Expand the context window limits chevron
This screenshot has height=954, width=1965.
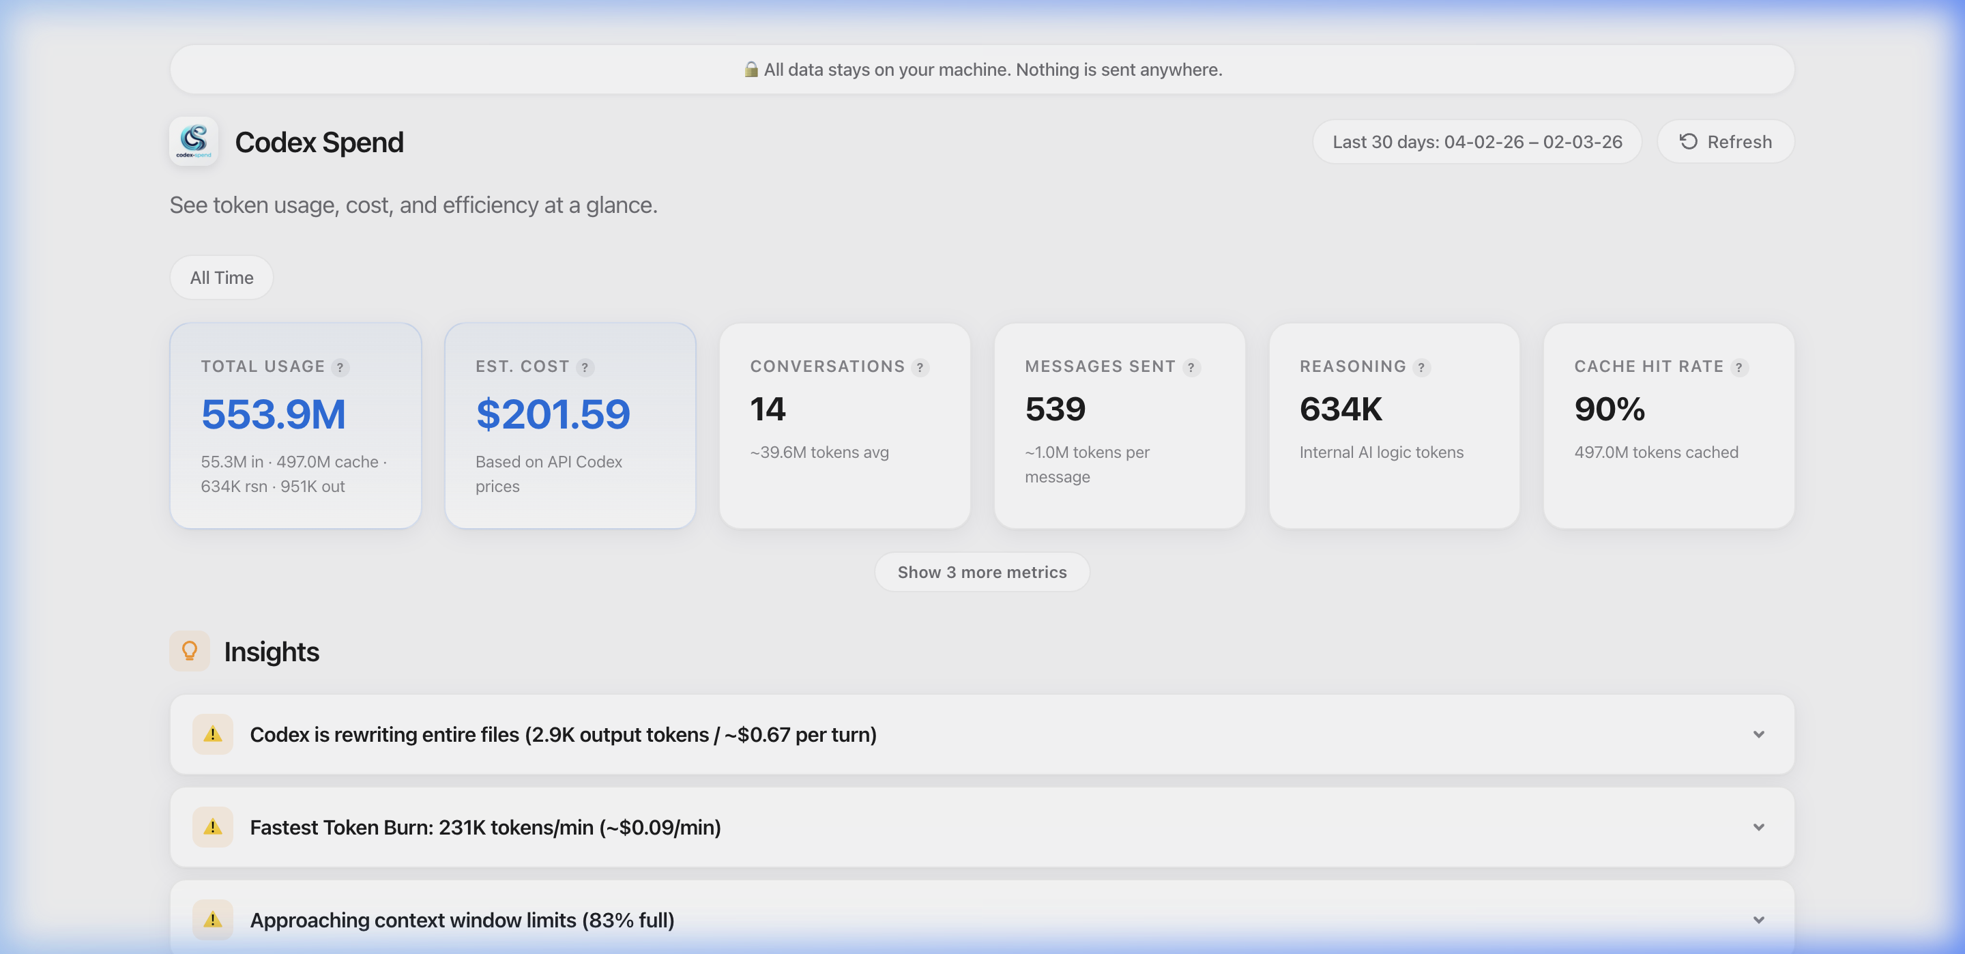click(x=1758, y=920)
